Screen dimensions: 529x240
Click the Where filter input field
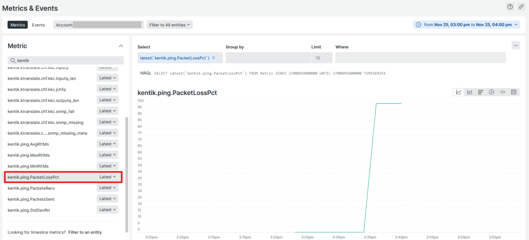pos(421,58)
